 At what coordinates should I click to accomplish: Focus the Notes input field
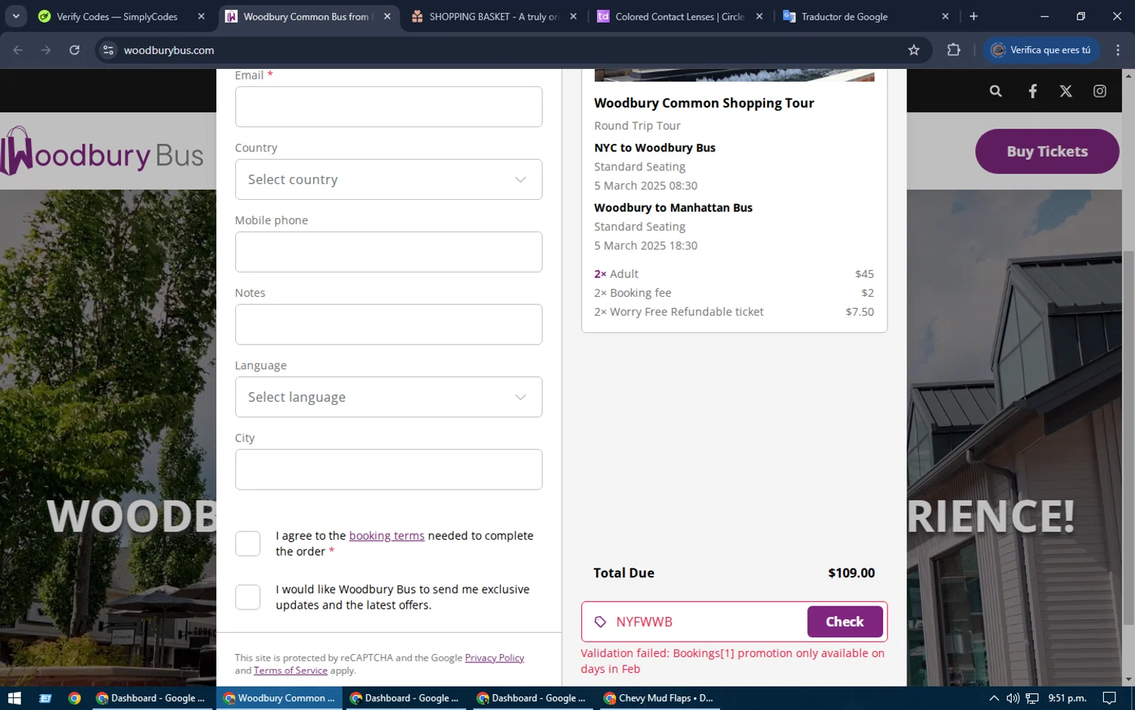tap(388, 325)
